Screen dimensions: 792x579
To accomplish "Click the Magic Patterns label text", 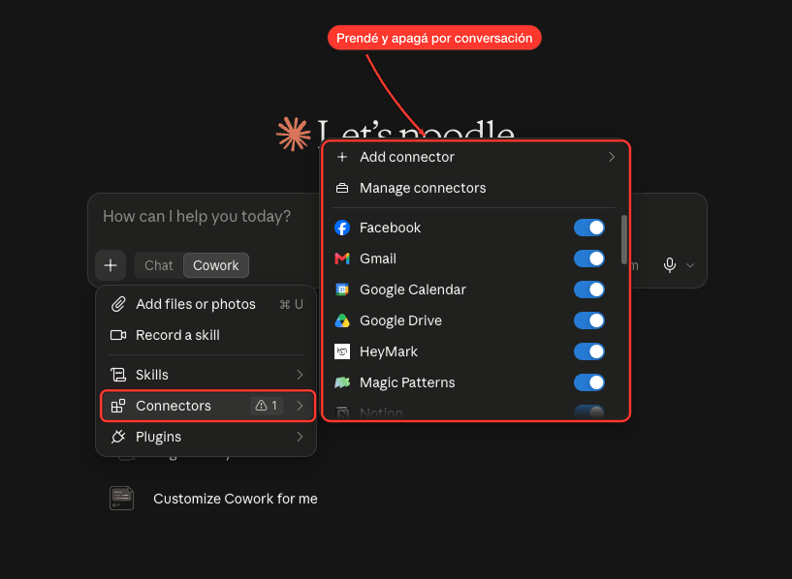I will [x=407, y=382].
